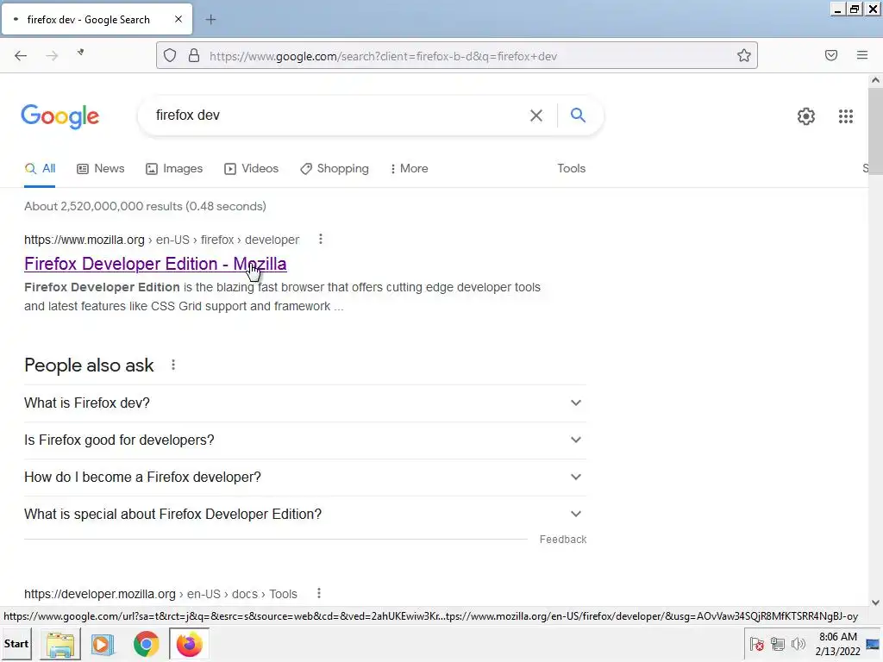
Task: Open Google Chrome from the taskbar
Action: tap(146, 644)
